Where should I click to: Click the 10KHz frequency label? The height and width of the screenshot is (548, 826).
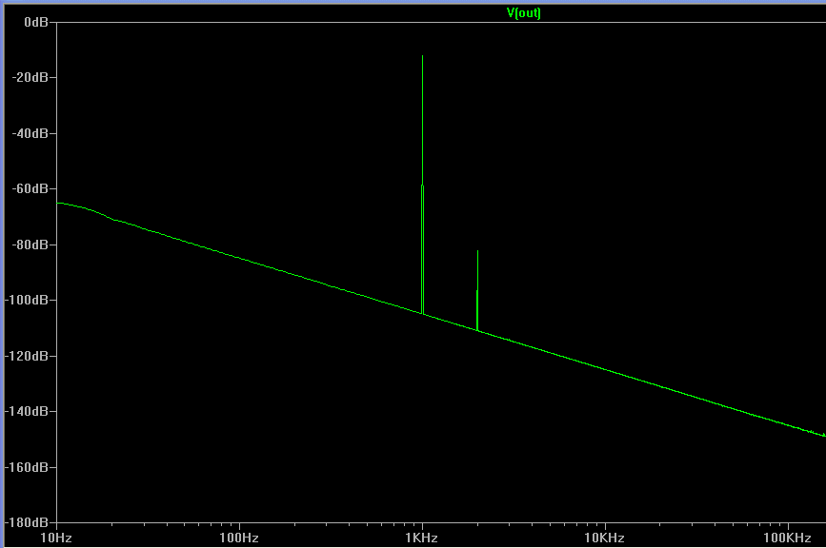pyautogui.click(x=604, y=538)
